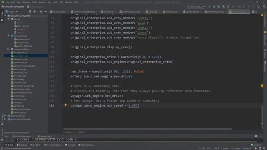Image resolution: width=267 pixels, height=150 pixels.
Task: Minimize the Run tool window with the minus icon
Action: point(261,136)
